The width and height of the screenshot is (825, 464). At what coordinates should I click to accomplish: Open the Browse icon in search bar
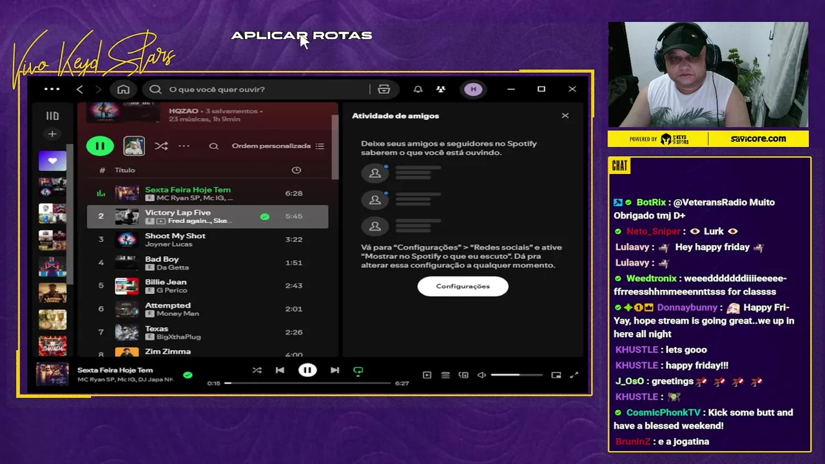click(384, 90)
